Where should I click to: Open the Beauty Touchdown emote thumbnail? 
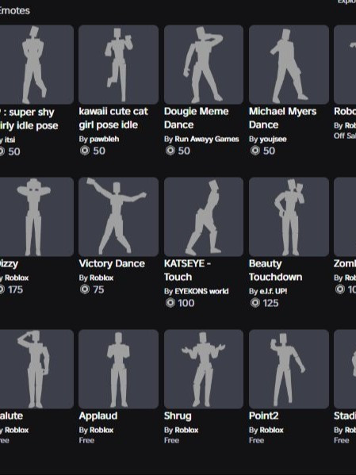tap(289, 217)
